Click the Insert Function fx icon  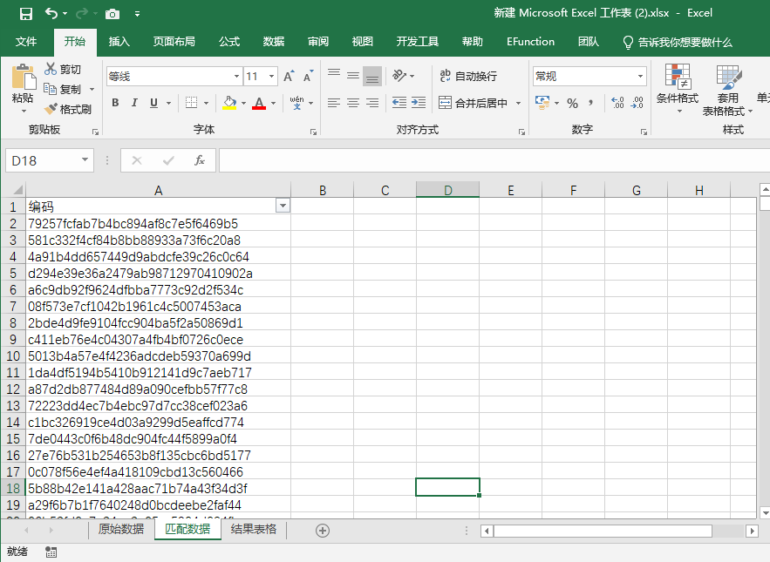[200, 160]
